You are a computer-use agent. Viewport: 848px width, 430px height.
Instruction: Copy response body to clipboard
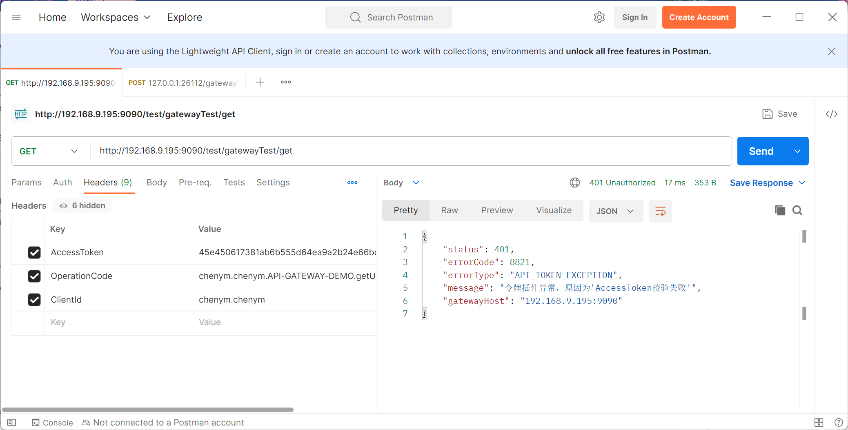coord(780,210)
